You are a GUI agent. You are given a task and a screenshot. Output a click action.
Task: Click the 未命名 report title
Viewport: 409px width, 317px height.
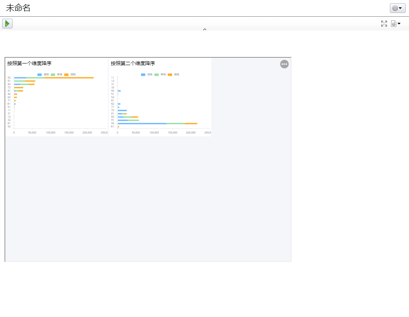pyautogui.click(x=18, y=7)
